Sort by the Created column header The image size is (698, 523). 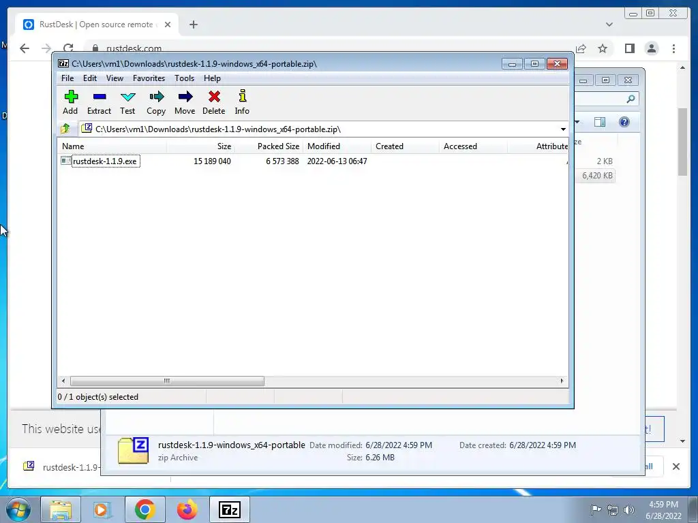pyautogui.click(x=405, y=146)
